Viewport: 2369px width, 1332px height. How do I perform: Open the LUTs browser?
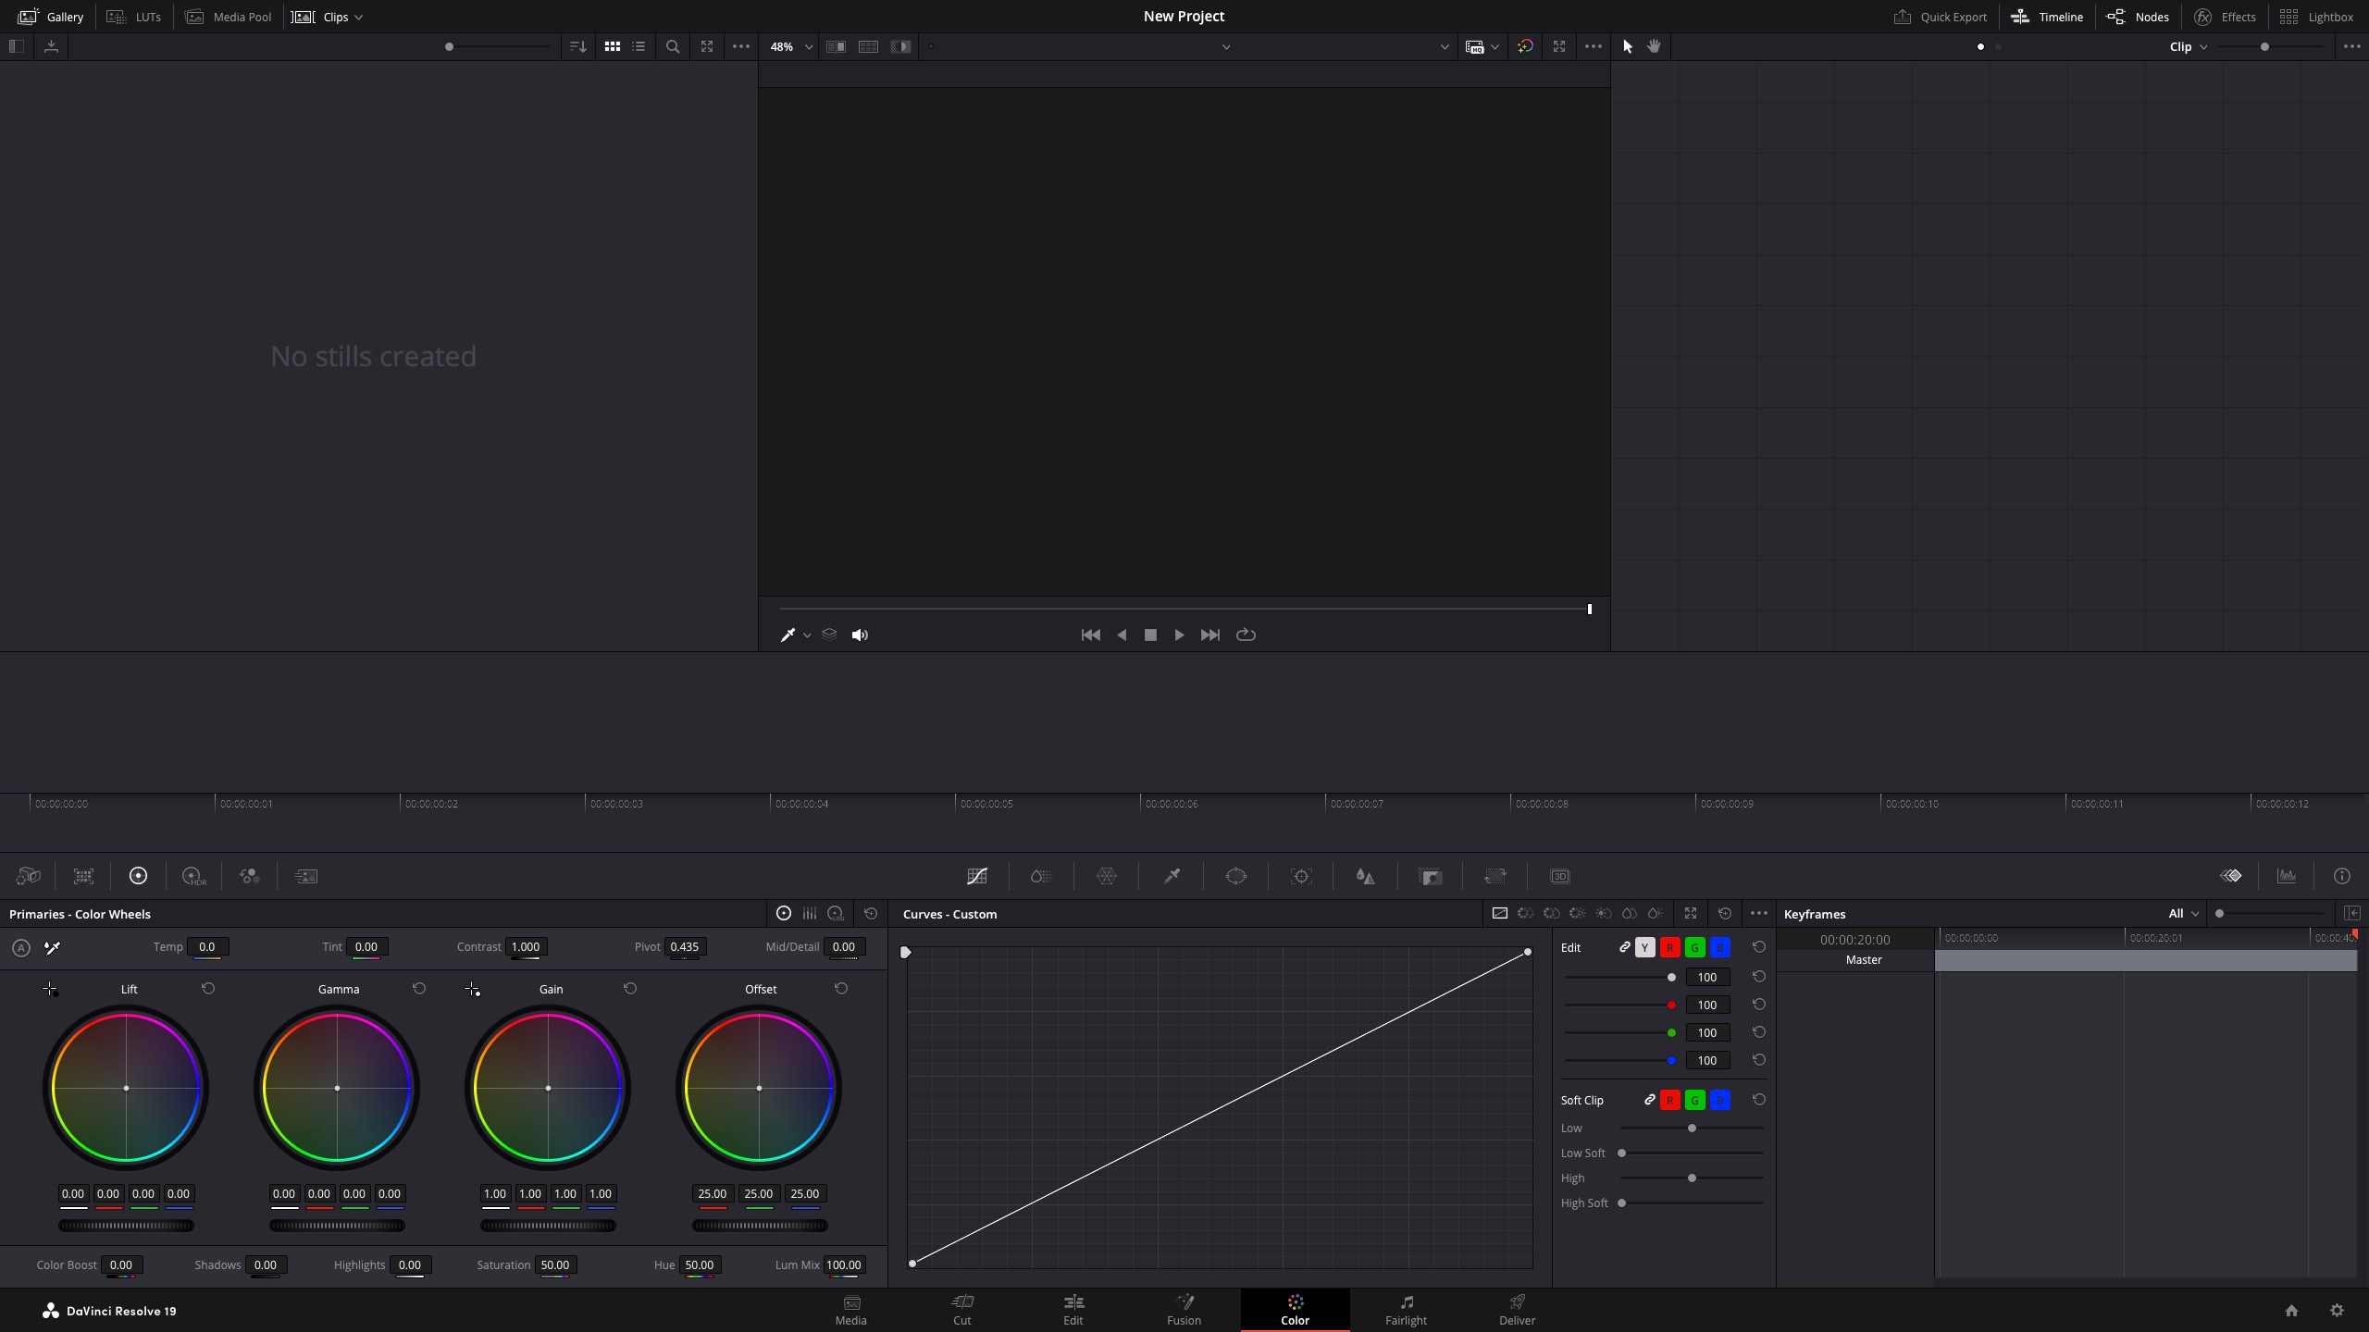click(133, 16)
